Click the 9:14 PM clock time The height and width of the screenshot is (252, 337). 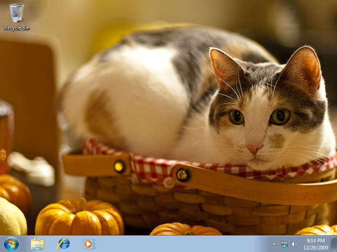coord(316,241)
